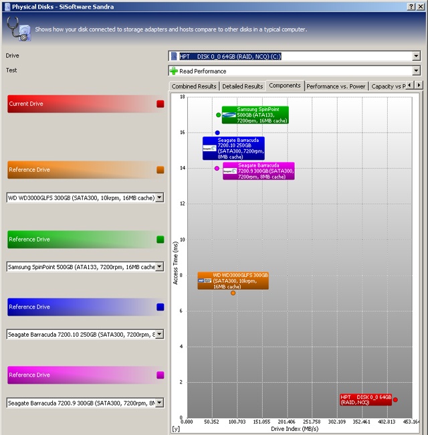The image size is (428, 435).
Task: Click the Drive Index (MB/s) axis label
Action: 295,428
